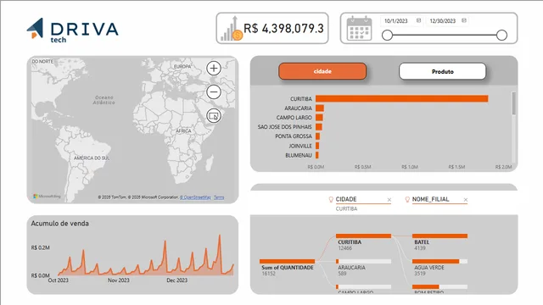Click AMÉRICA DO SUL label on map
Image resolution: width=543 pixels, height=305 pixels.
(x=92, y=158)
